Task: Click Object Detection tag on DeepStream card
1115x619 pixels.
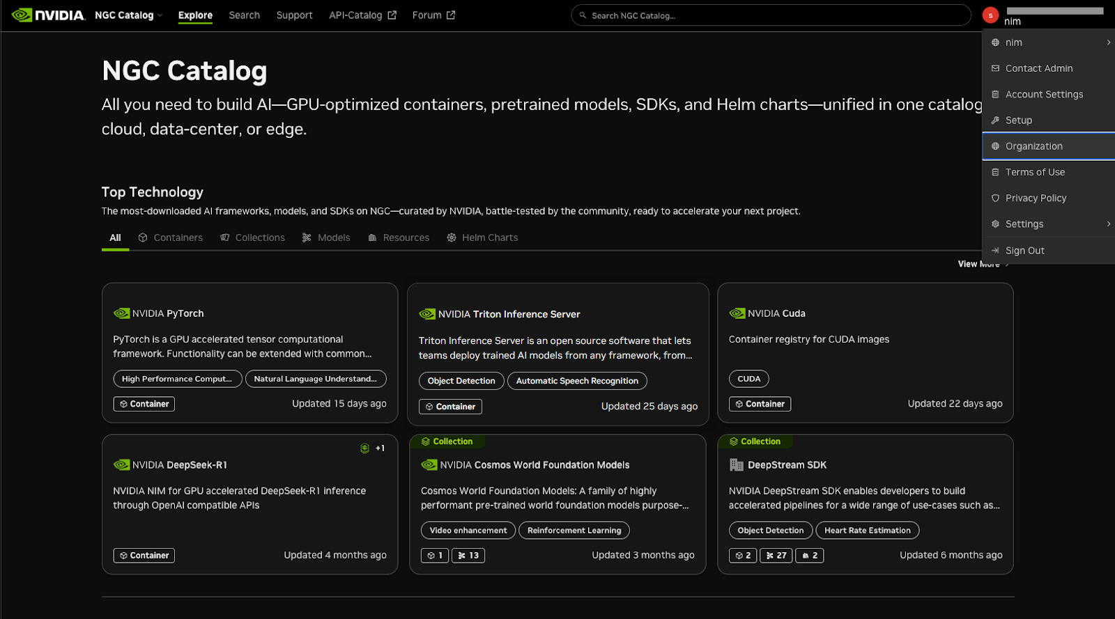Action: tap(771, 531)
